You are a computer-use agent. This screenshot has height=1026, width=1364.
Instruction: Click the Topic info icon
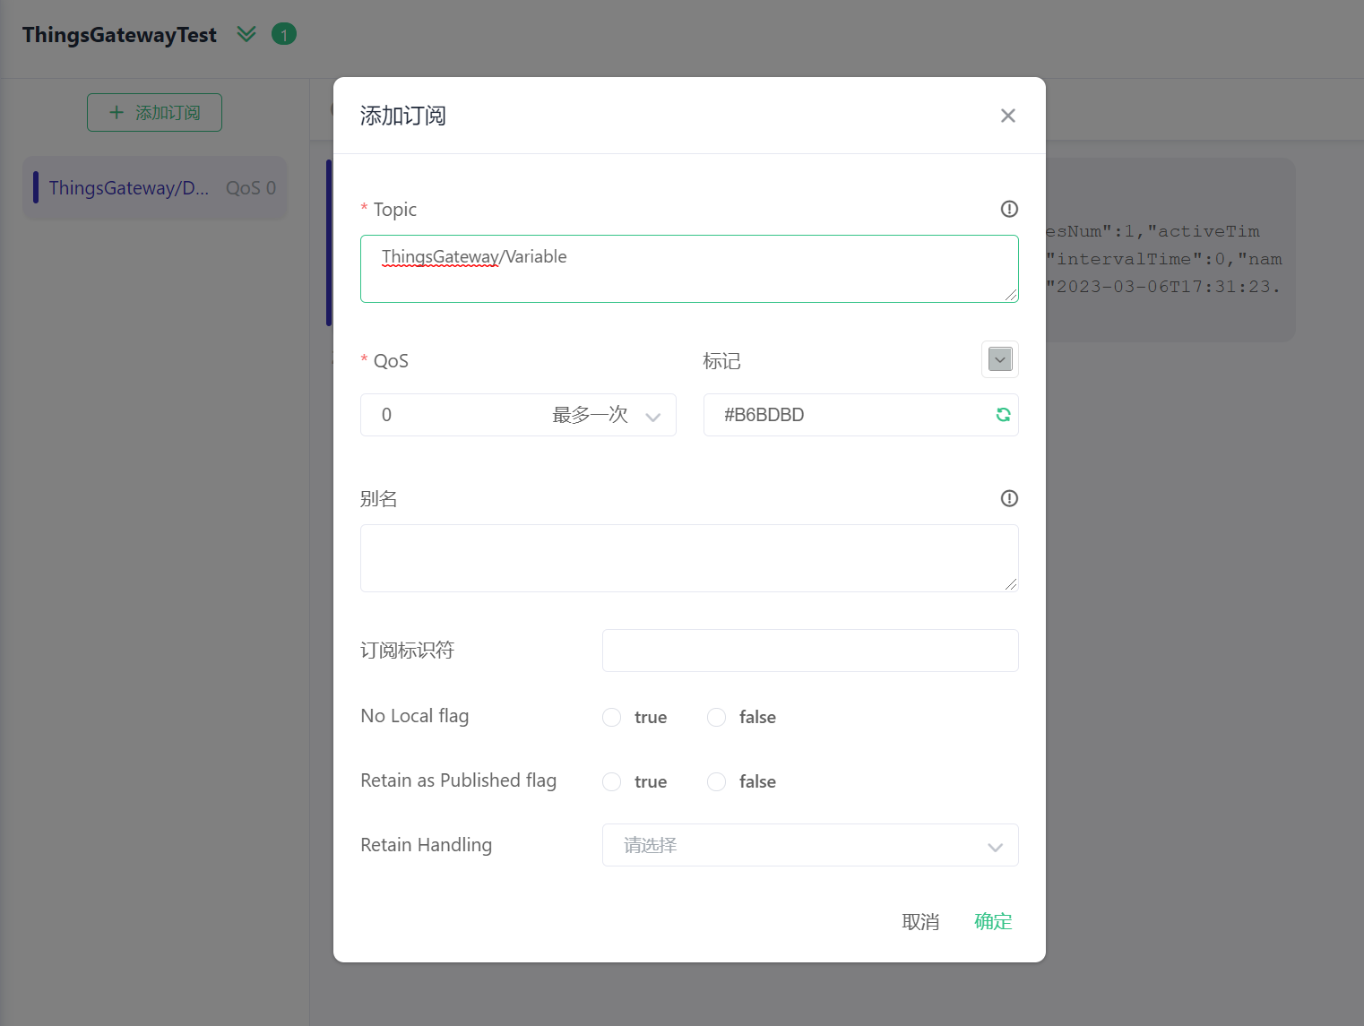click(1009, 209)
